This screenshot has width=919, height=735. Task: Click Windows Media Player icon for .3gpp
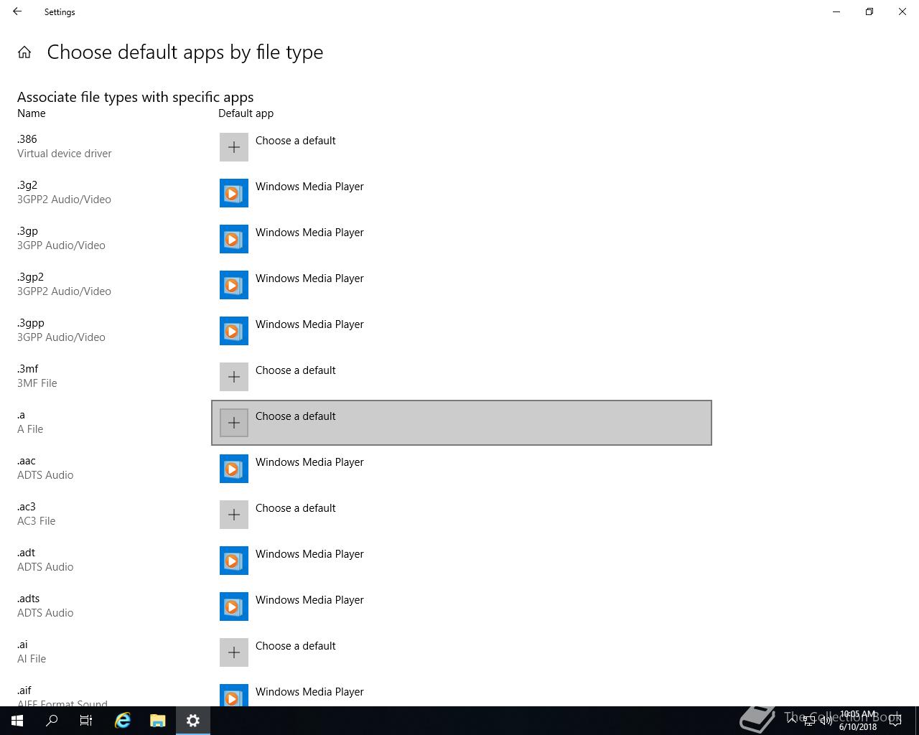click(x=234, y=331)
